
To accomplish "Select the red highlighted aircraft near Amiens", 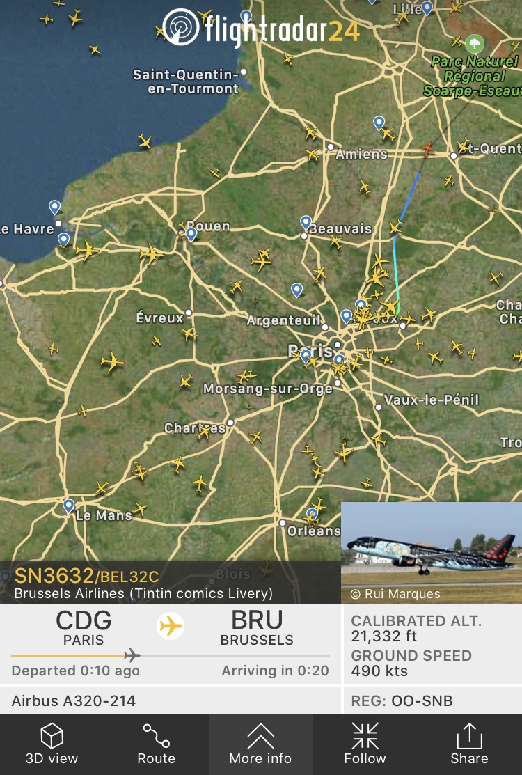I will tap(427, 148).
